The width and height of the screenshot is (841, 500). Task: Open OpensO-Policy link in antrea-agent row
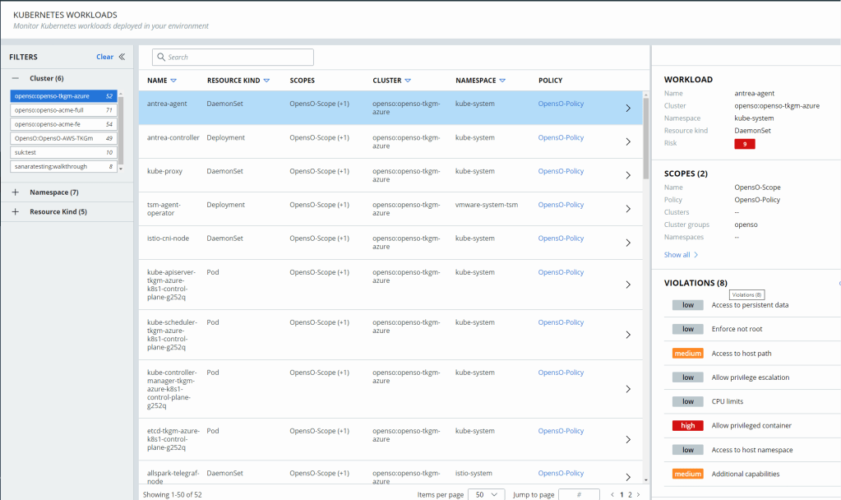point(561,104)
